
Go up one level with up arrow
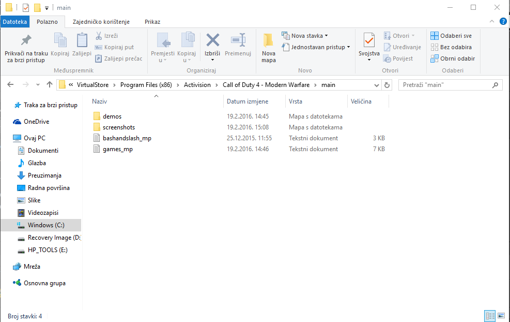pyautogui.click(x=50, y=85)
